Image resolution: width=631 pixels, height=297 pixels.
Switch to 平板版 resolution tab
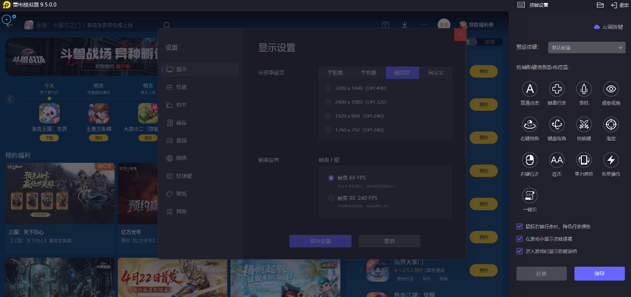(335, 73)
